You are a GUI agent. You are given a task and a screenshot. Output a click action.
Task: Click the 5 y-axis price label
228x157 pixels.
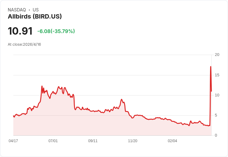pos(216,115)
